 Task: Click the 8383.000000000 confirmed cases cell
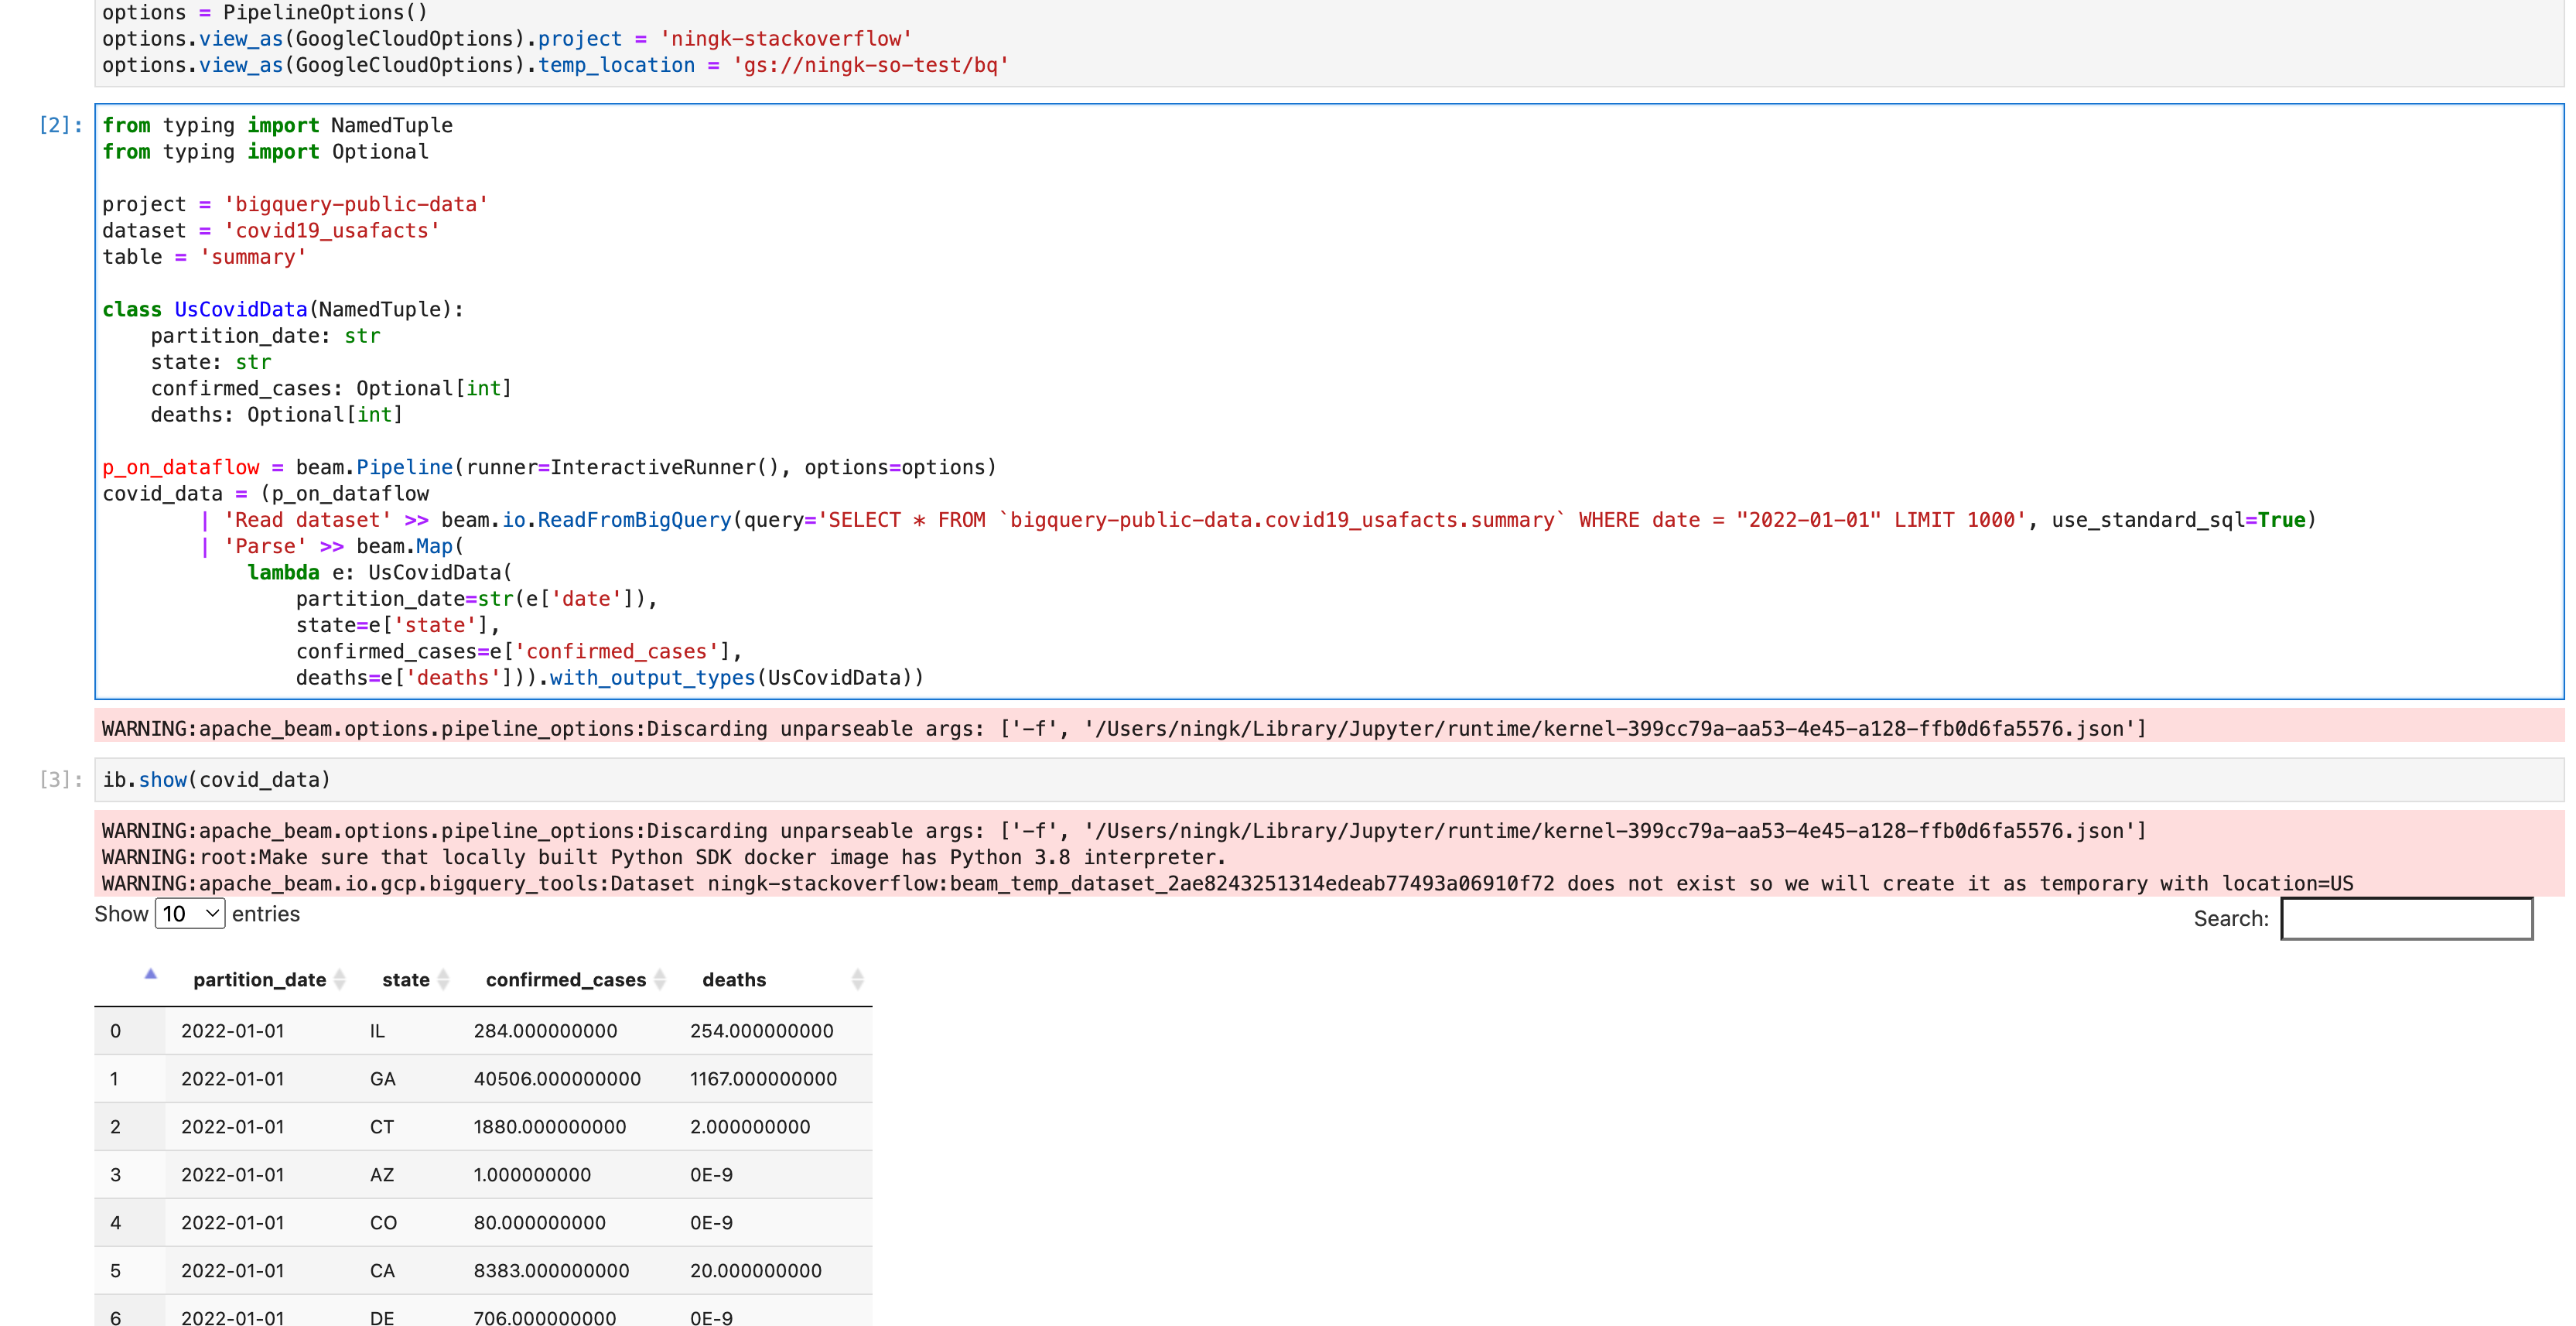551,1271
